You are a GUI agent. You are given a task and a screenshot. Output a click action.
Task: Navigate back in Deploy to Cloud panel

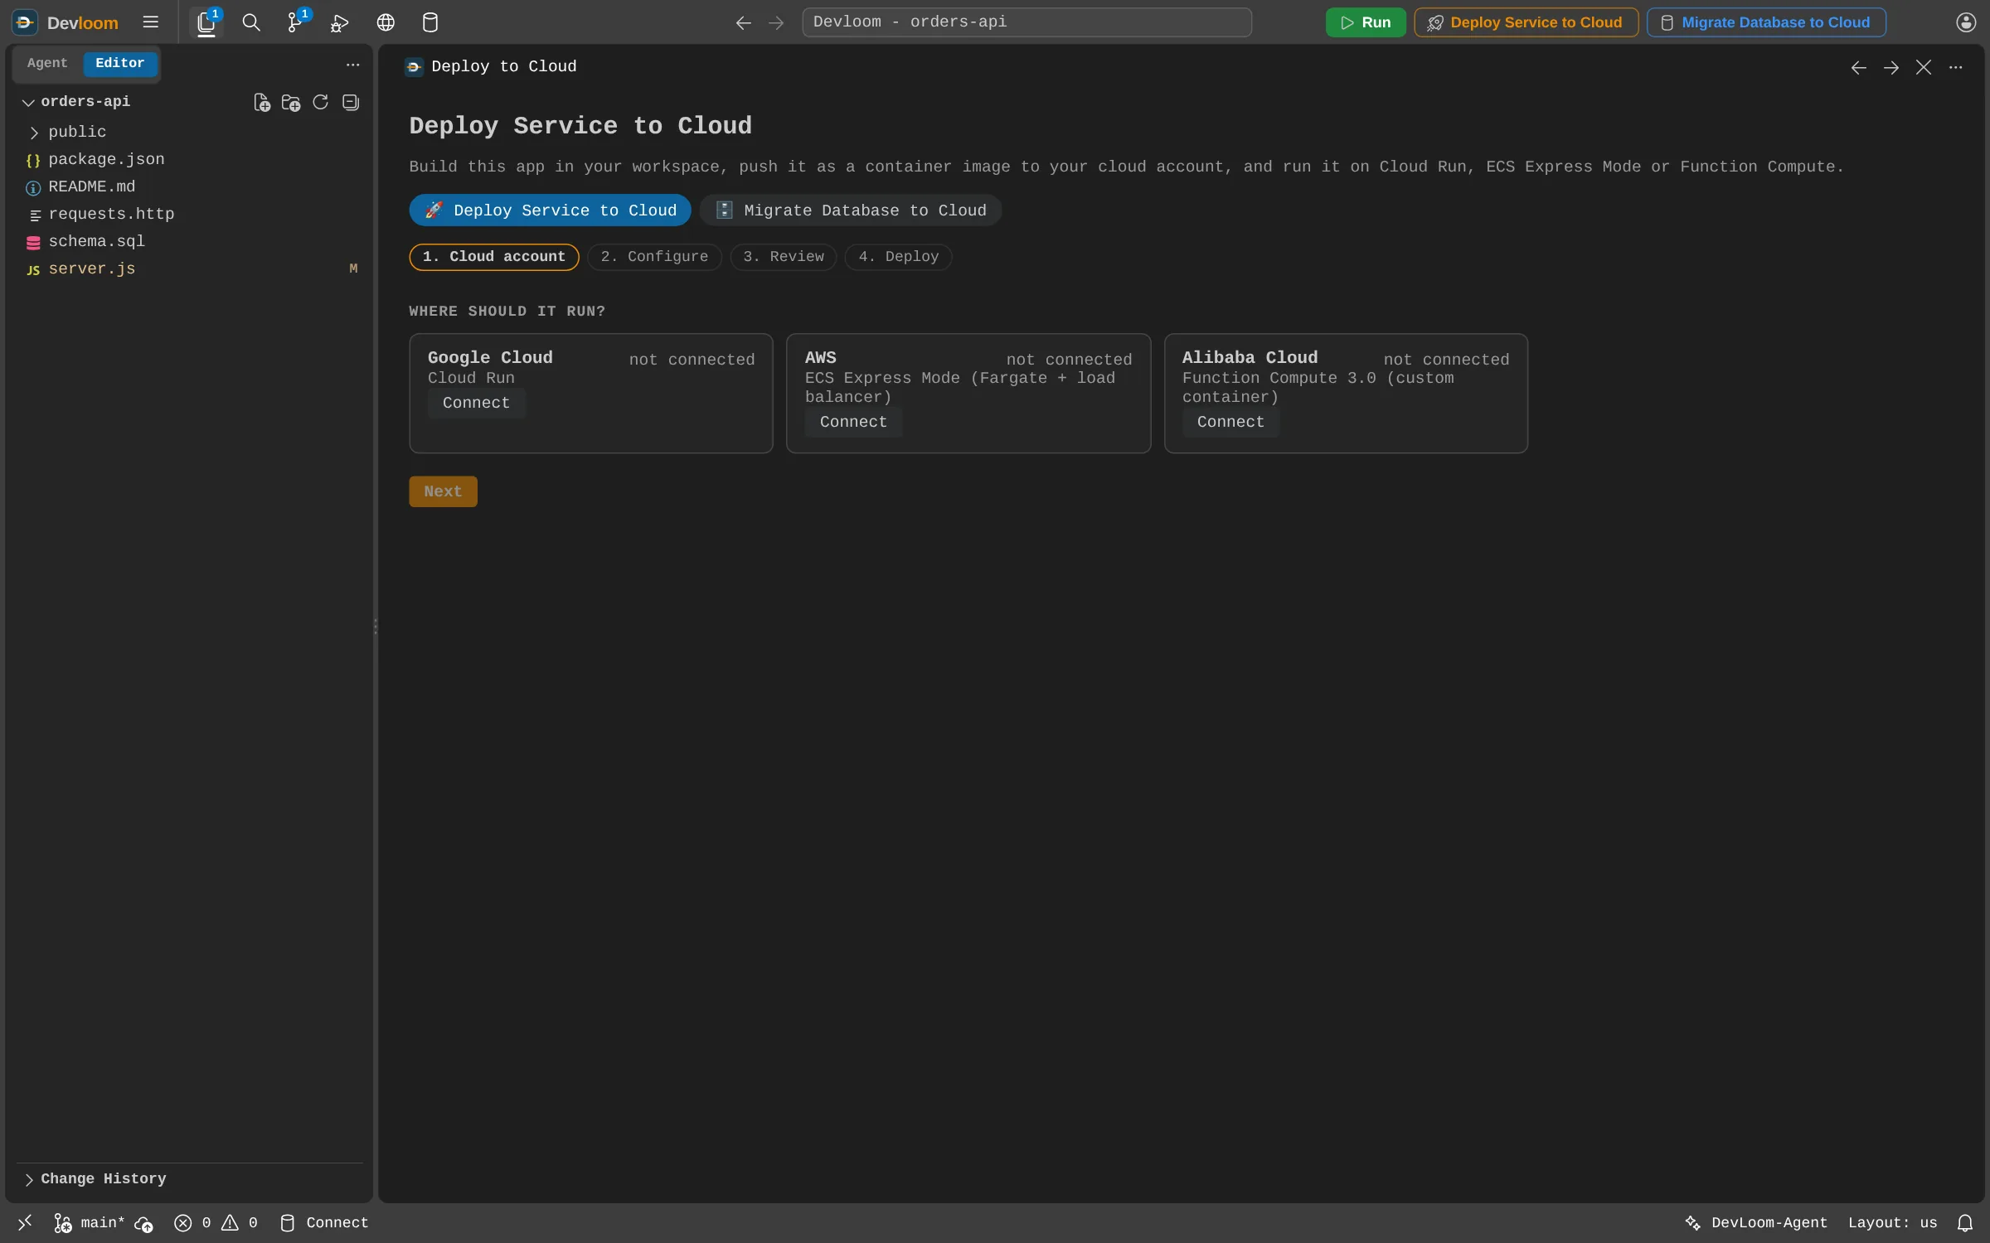[x=1859, y=68]
